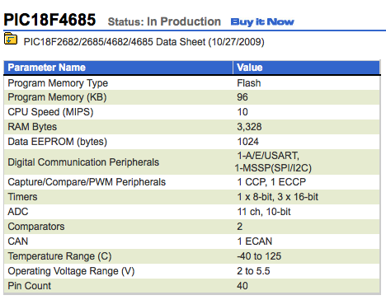Select the RAM Bytes value 3,328
The image size is (386, 300).
pos(249,127)
